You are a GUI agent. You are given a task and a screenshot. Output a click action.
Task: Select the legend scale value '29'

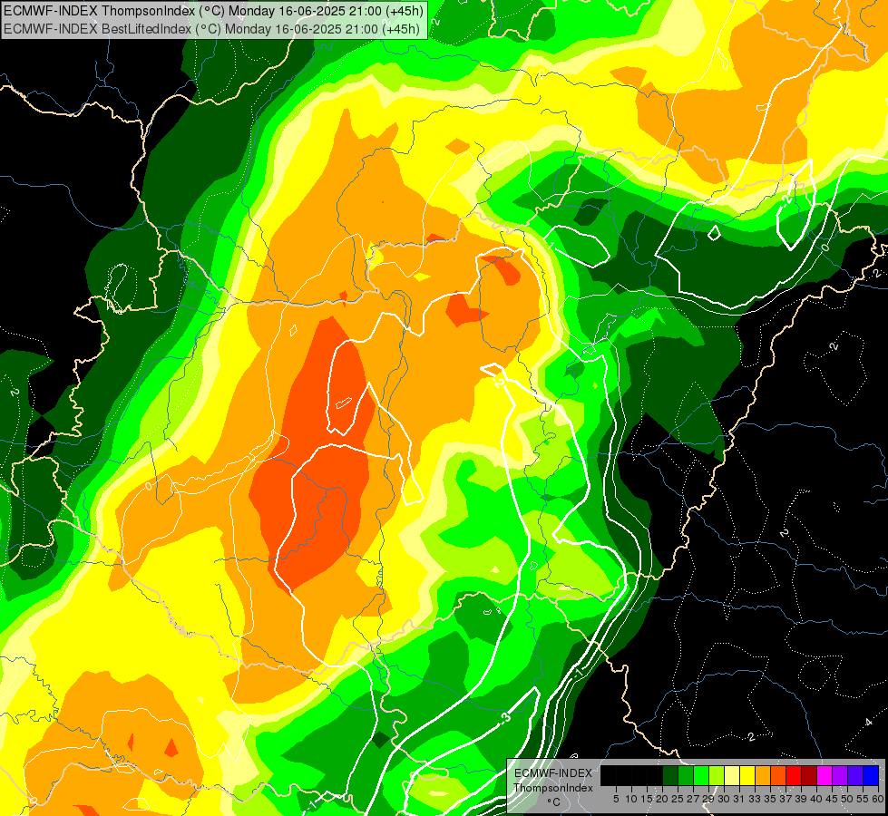click(x=708, y=799)
